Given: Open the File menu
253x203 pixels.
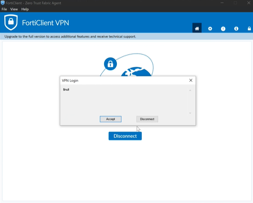Looking at the screenshot, I should (x=4, y=9).
